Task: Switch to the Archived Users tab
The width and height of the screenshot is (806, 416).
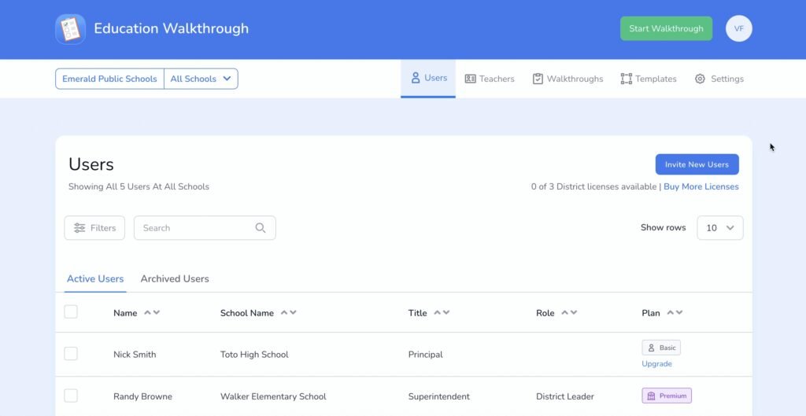Action: pos(175,278)
